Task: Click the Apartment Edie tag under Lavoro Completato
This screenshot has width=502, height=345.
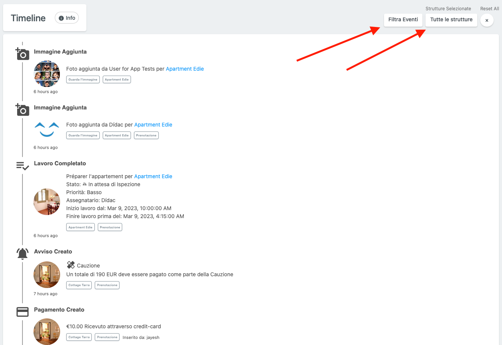Action: click(x=80, y=227)
